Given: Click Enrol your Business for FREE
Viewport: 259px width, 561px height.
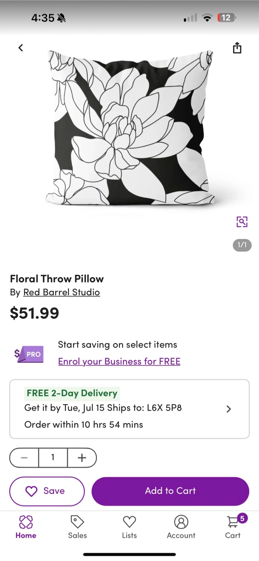Looking at the screenshot, I should point(119,362).
